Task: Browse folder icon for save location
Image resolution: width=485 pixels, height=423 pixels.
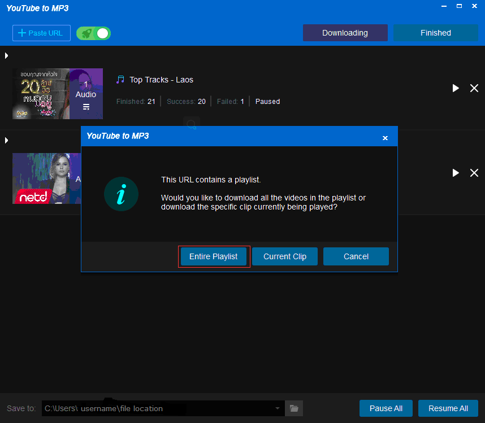Action: tap(294, 408)
